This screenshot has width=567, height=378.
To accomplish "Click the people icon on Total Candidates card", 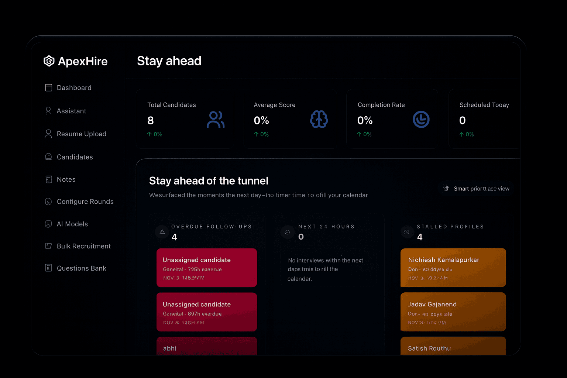I will 215,119.
